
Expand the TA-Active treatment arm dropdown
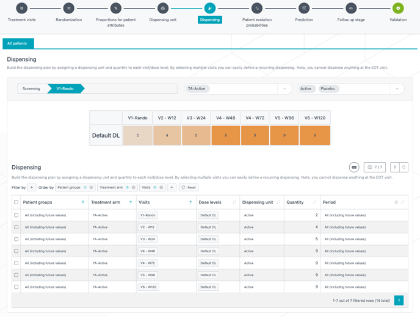(x=284, y=89)
